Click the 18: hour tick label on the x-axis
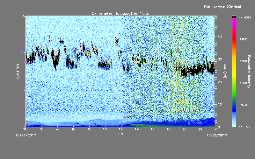Viewport: 255px width, 159px height. (x=169, y=129)
